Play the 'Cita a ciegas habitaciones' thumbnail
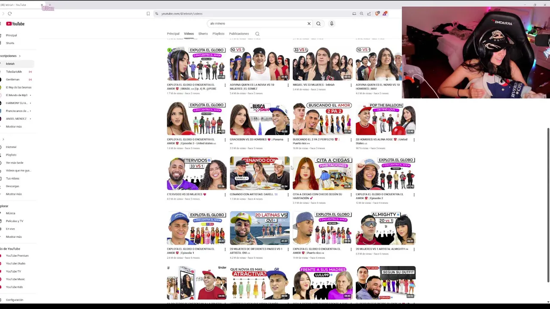This screenshot has width=550, height=309. coord(323,173)
